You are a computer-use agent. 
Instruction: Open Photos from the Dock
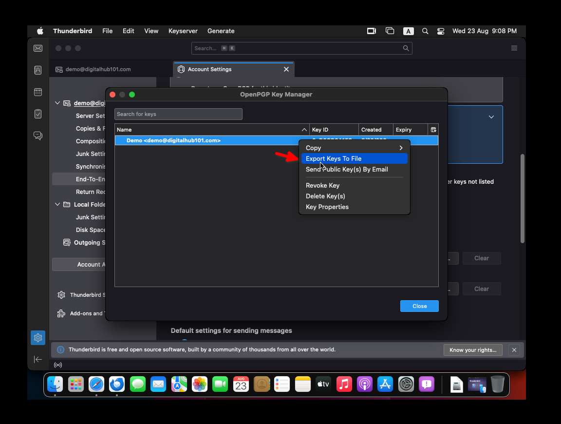point(200,384)
